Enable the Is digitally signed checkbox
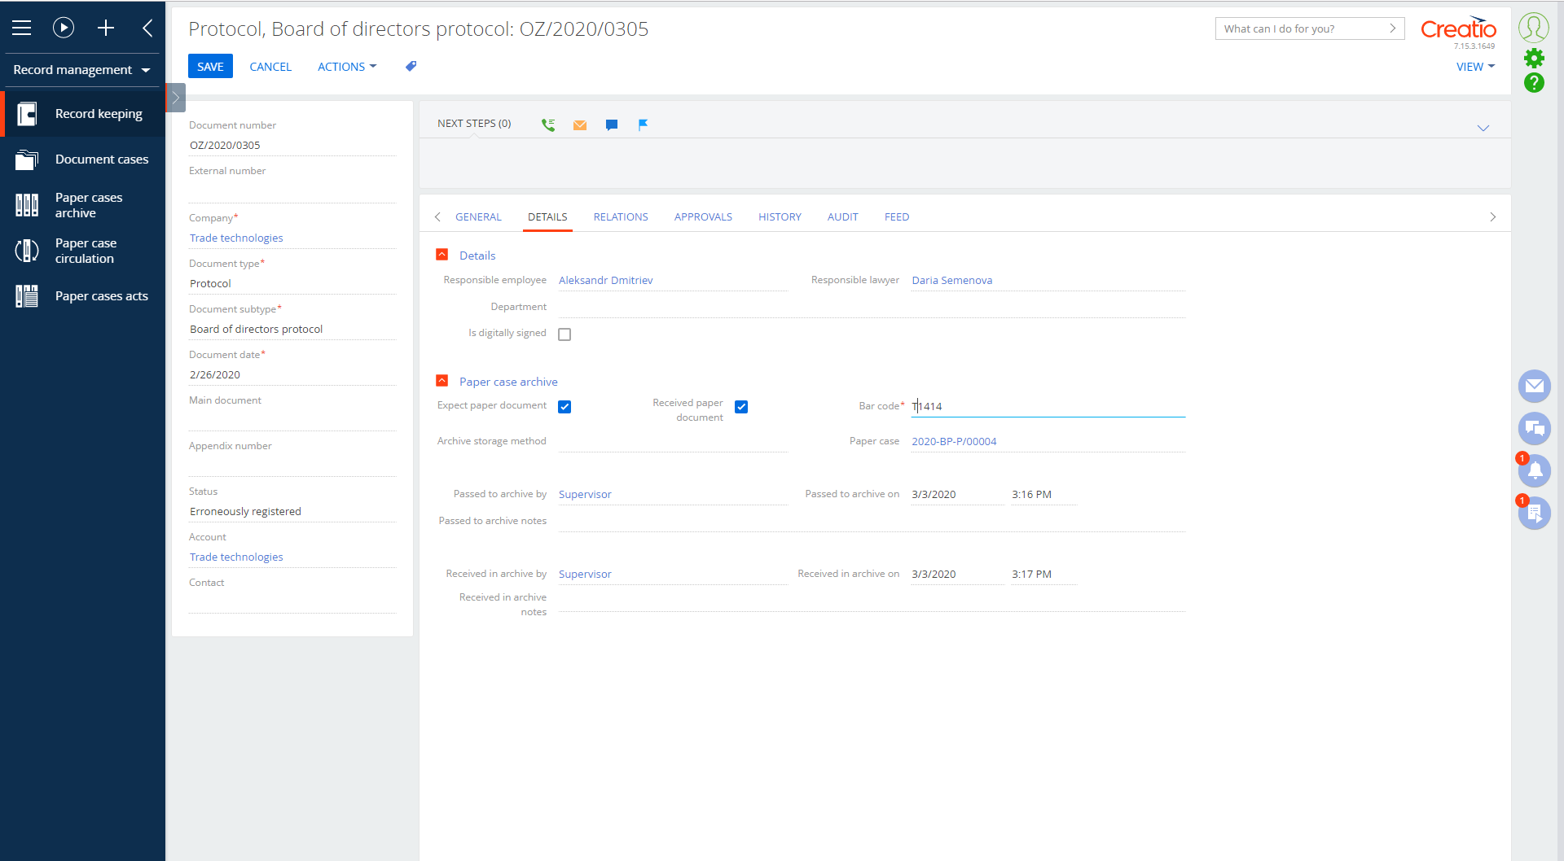The height and width of the screenshot is (861, 1564). [565, 334]
